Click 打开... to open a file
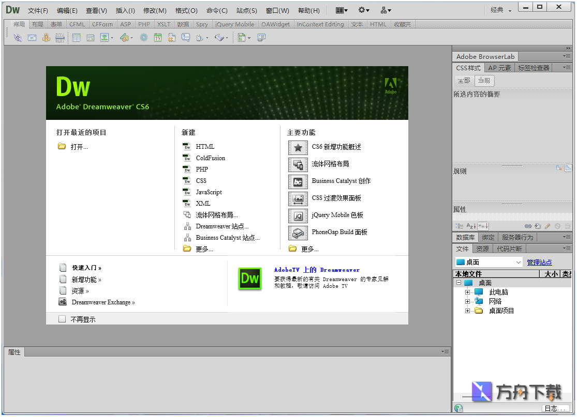The width and height of the screenshot is (577, 417). pos(79,147)
